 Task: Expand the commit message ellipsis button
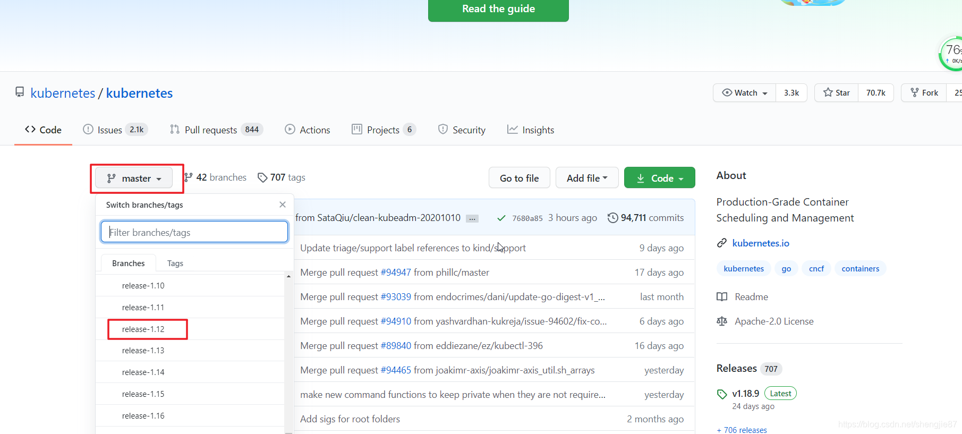point(472,218)
